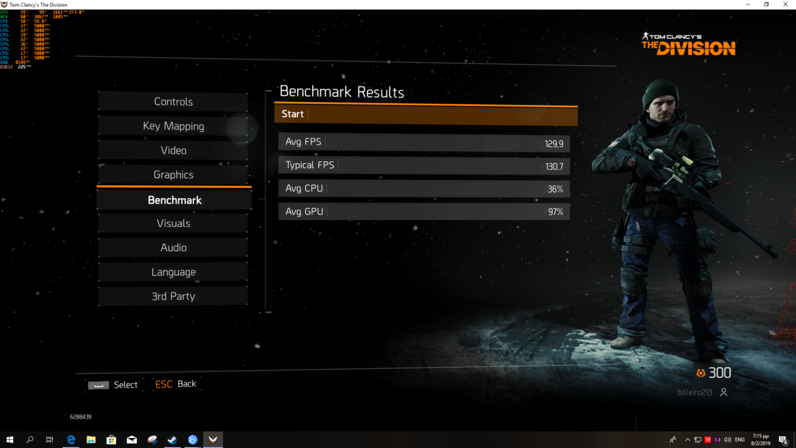Click The Division taskbar icon

[x=213, y=440]
